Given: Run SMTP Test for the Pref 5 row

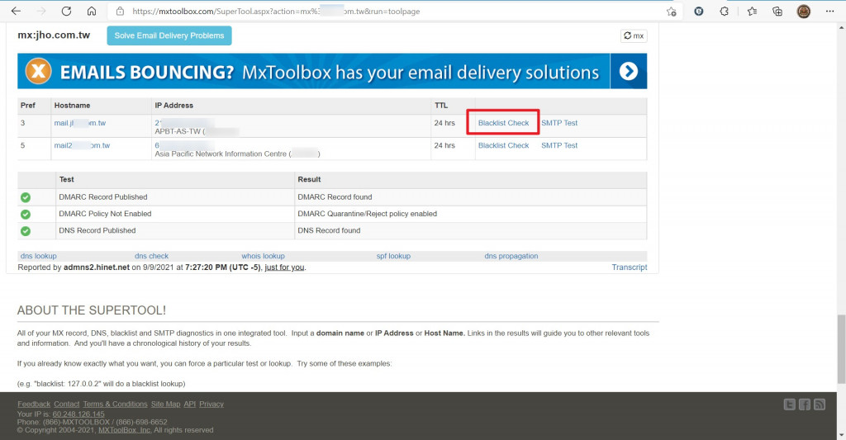Looking at the screenshot, I should pos(559,145).
